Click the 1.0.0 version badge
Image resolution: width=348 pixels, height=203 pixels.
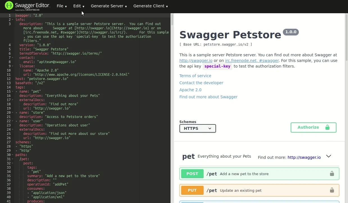(x=291, y=32)
